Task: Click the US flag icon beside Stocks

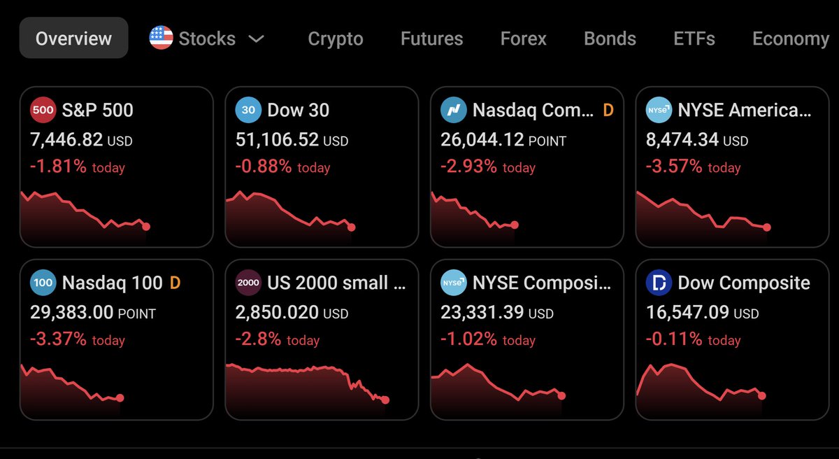Action: (x=162, y=38)
